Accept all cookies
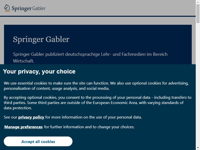The width and height of the screenshot is (200, 150). [x=38, y=141]
